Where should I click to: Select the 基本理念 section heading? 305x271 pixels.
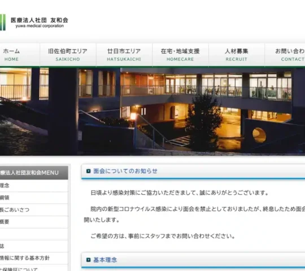pyautogui.click(x=105, y=260)
